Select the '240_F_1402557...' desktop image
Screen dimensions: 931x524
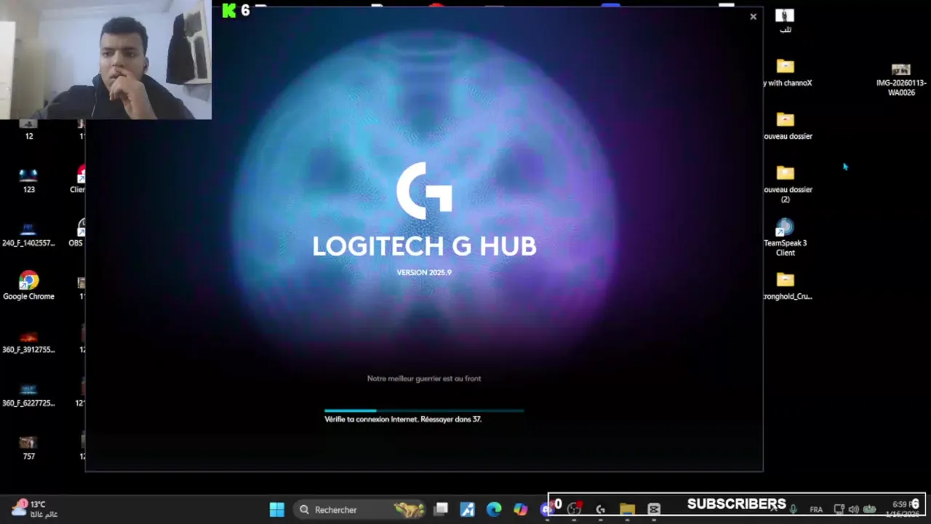(x=28, y=234)
